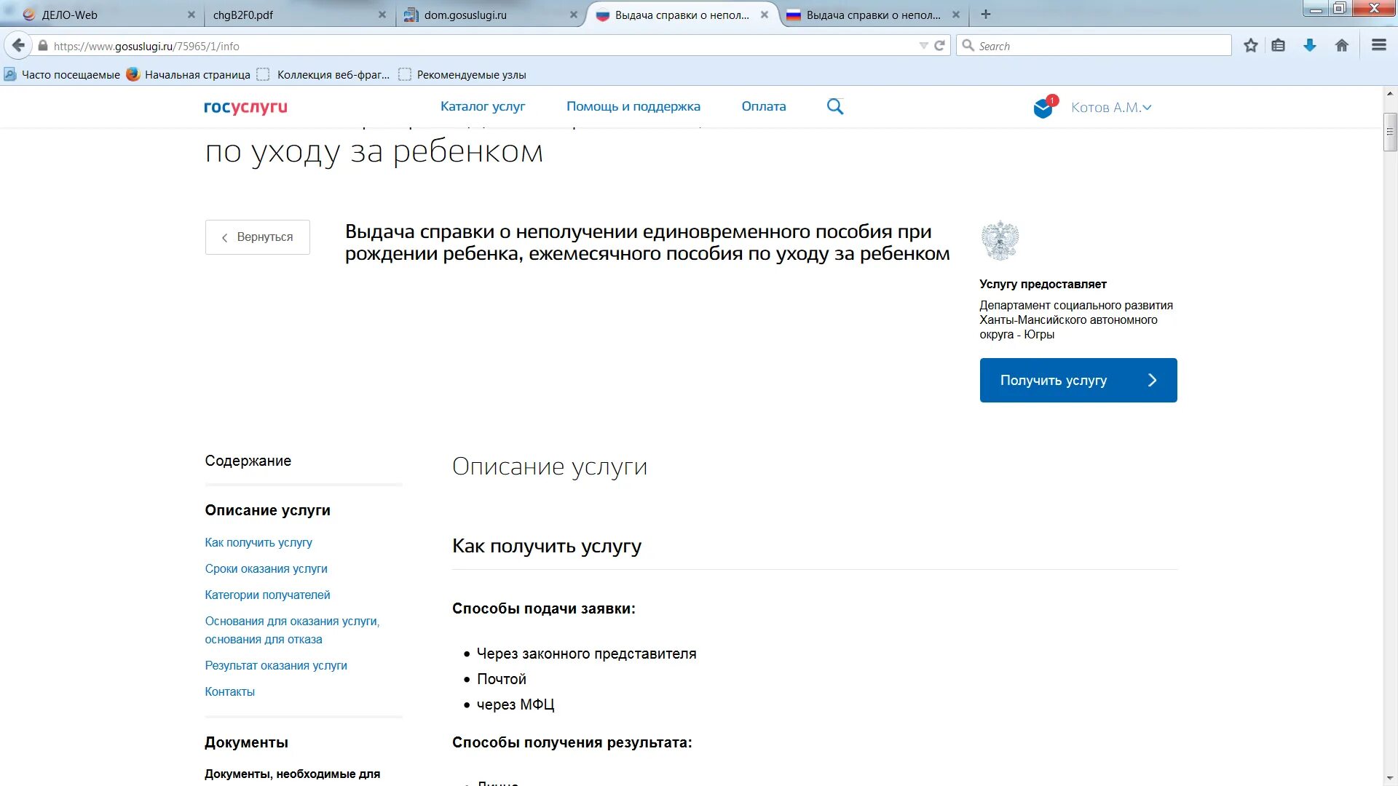1398x786 pixels.
Task: Select the Оплата menu tab
Action: click(765, 106)
